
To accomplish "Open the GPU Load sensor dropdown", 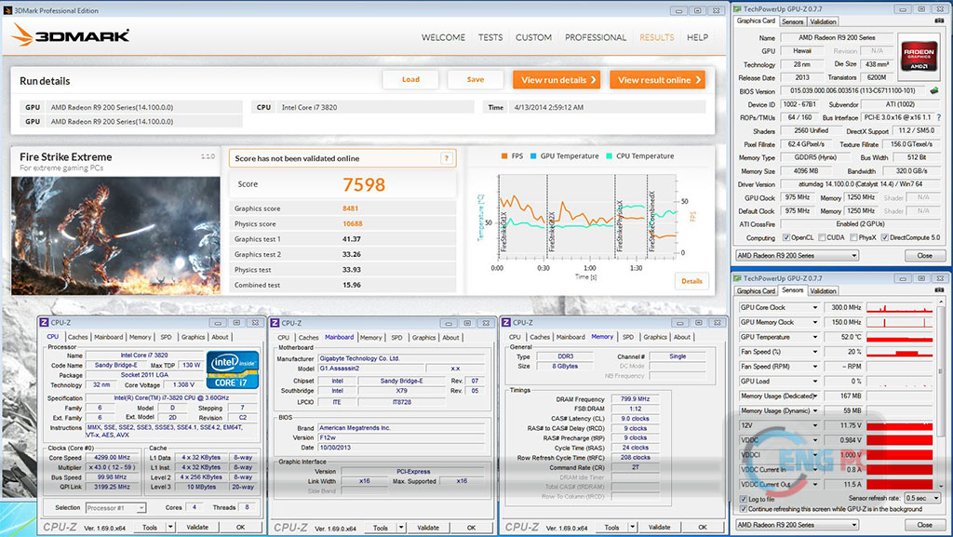I will pyautogui.click(x=815, y=382).
